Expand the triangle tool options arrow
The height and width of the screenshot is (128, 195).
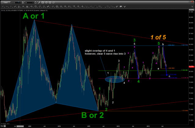pyautogui.click(x=45, y=7)
